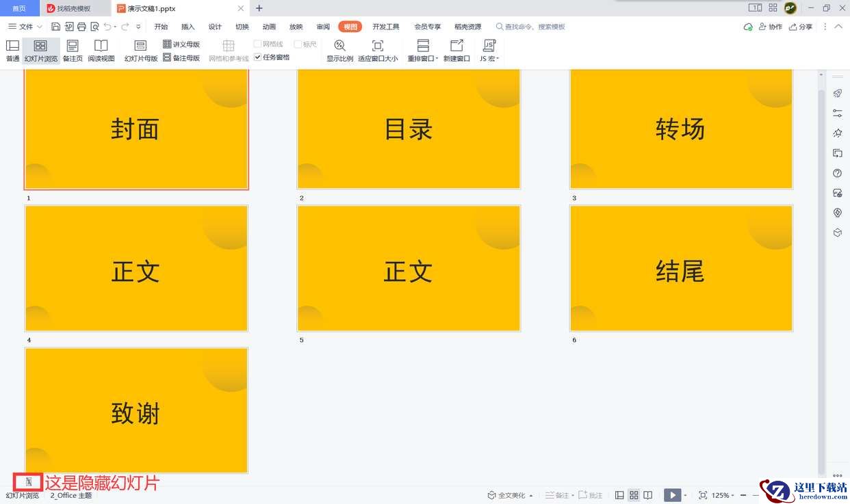Click the undo arrow icon
The height and width of the screenshot is (504, 850).
click(x=107, y=27)
